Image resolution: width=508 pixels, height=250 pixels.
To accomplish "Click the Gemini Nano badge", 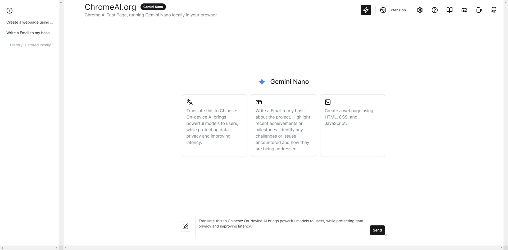I will click(x=153, y=7).
